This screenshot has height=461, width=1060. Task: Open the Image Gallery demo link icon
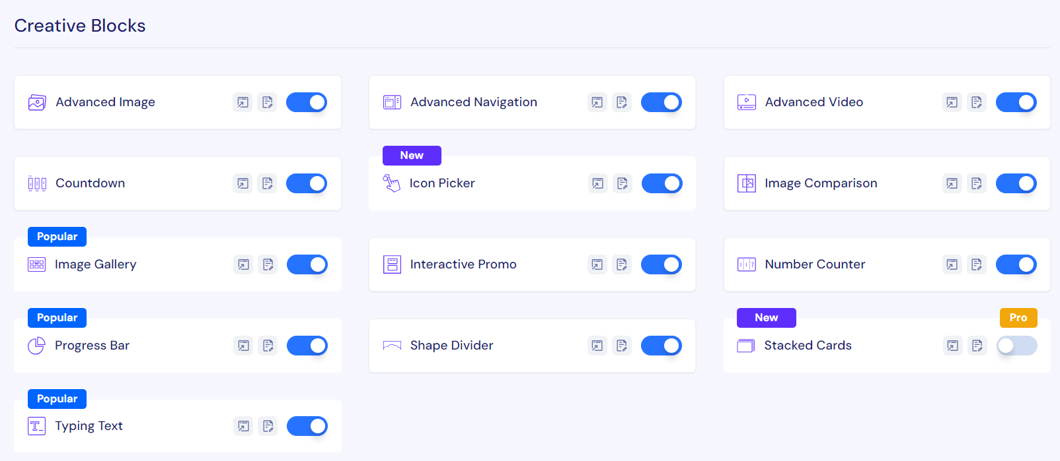(244, 264)
